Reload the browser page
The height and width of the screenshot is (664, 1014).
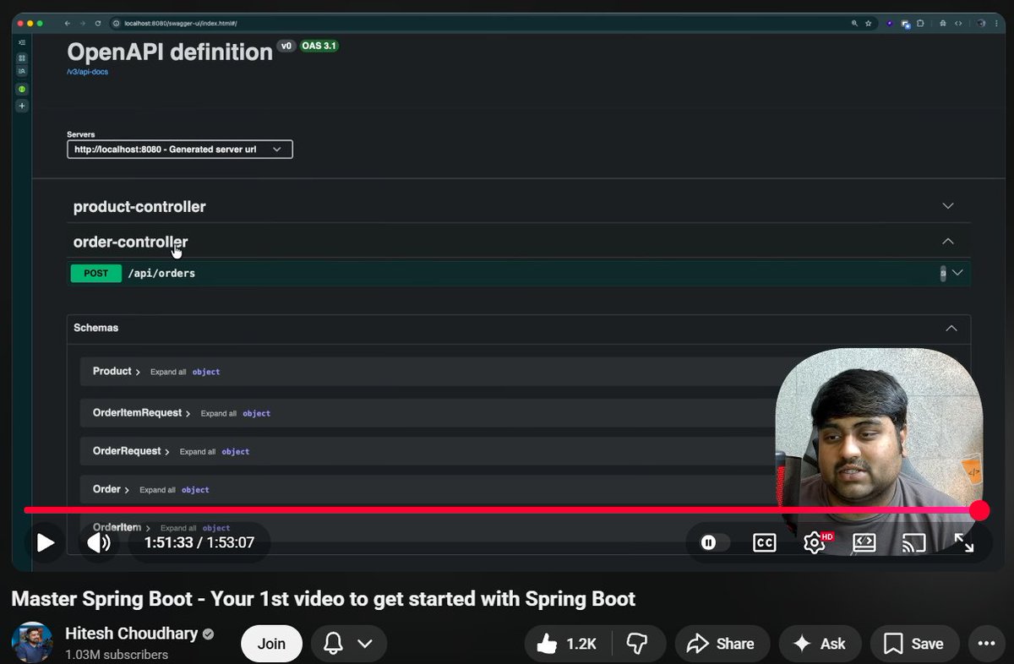(x=98, y=24)
